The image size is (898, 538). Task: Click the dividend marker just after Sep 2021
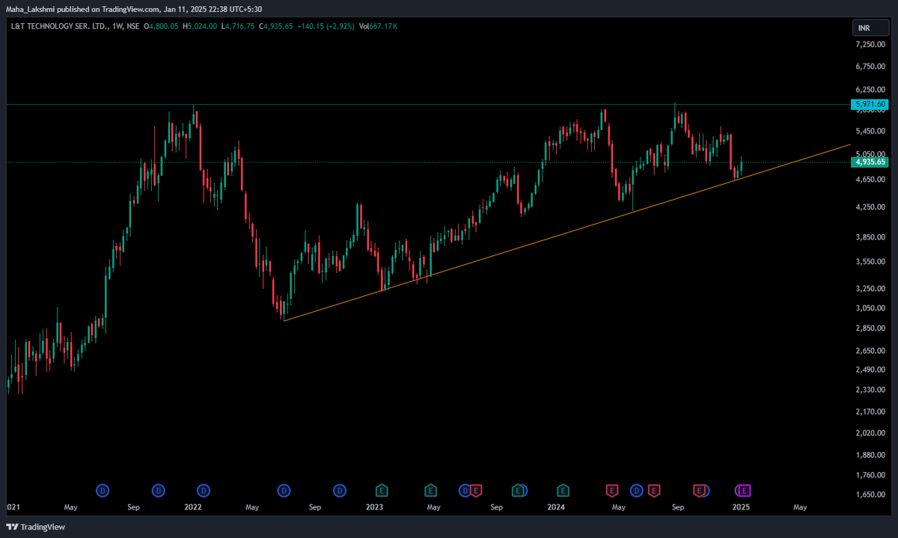(x=158, y=490)
